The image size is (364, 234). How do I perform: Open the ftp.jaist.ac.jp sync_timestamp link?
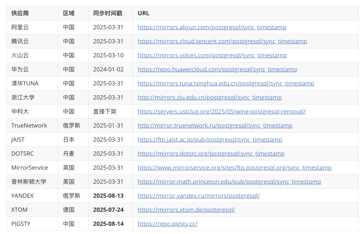coord(210,140)
